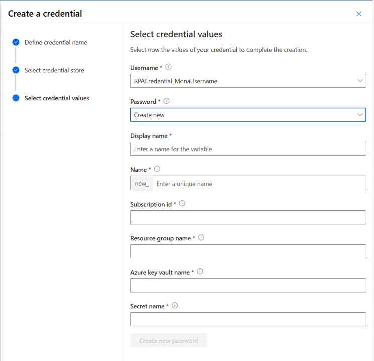Click the Name unique name input
This screenshot has height=361, width=374.
click(259, 183)
